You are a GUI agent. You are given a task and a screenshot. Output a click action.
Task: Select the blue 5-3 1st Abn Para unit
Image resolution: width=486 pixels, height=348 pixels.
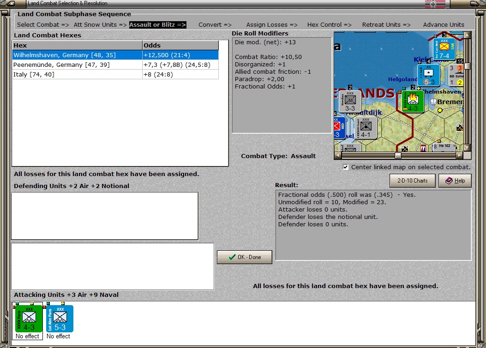tap(60, 319)
